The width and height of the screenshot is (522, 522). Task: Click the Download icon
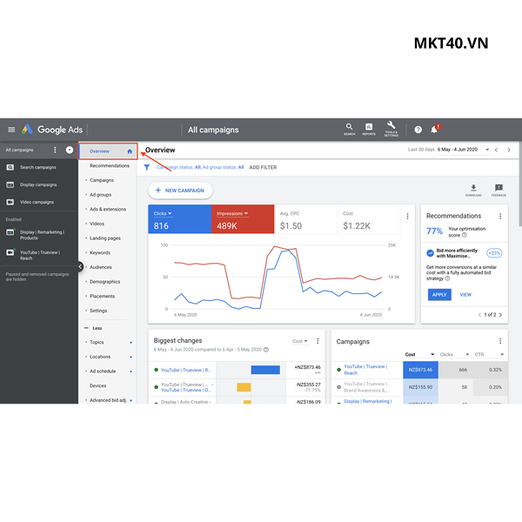(x=473, y=190)
